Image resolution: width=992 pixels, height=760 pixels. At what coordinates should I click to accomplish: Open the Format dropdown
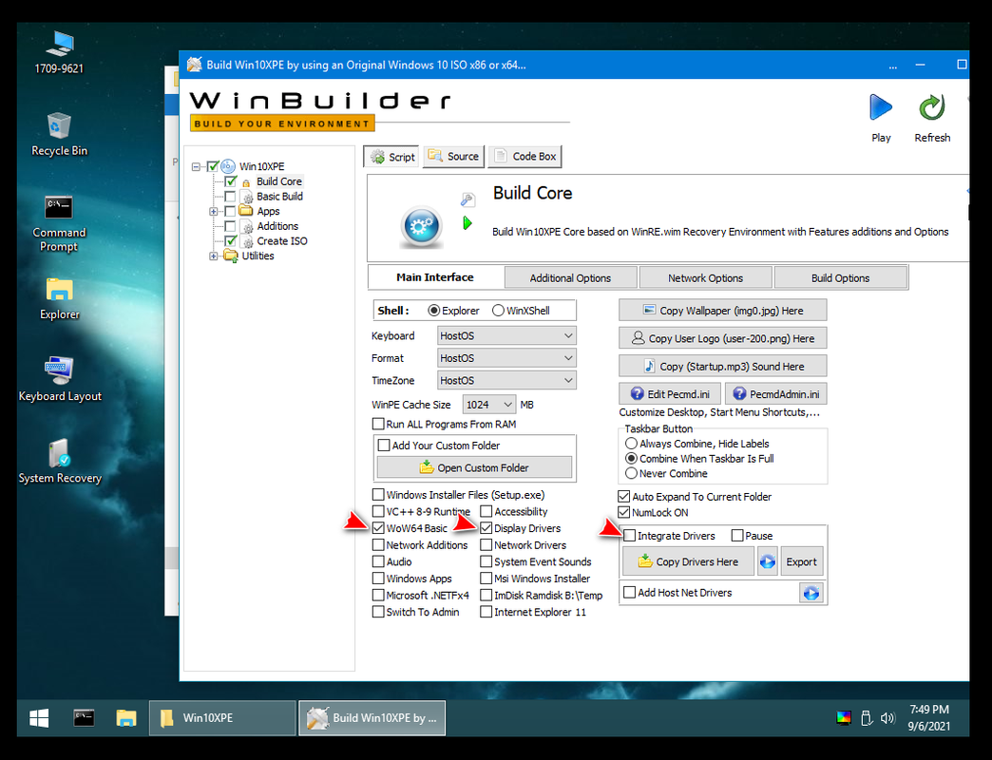click(506, 358)
